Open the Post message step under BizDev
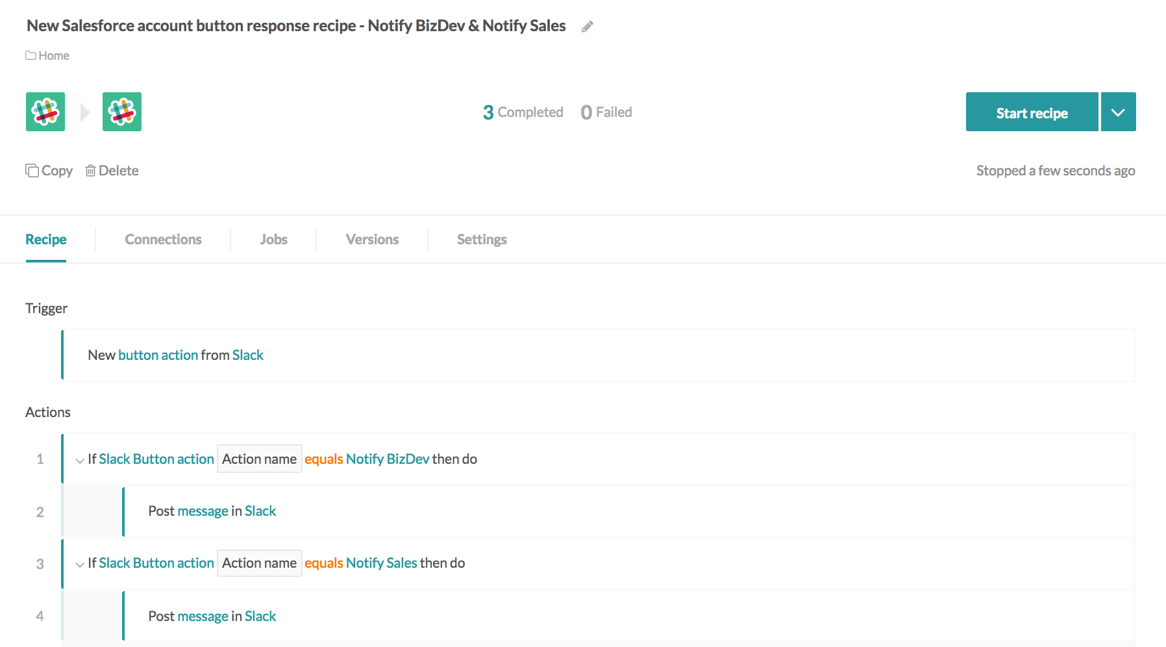 click(212, 511)
